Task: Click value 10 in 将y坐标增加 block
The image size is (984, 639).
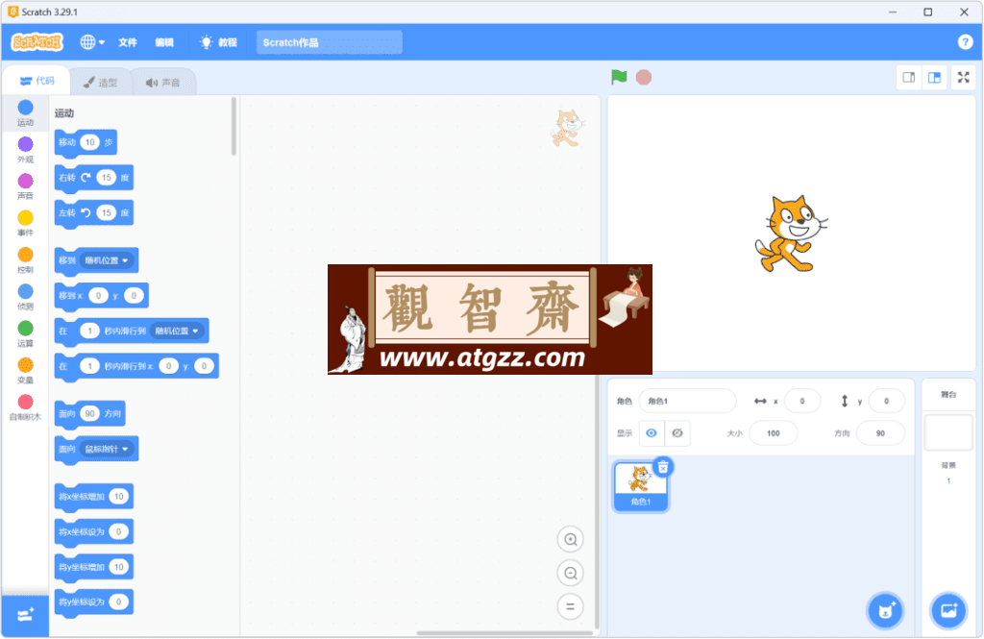Action: coord(118,567)
